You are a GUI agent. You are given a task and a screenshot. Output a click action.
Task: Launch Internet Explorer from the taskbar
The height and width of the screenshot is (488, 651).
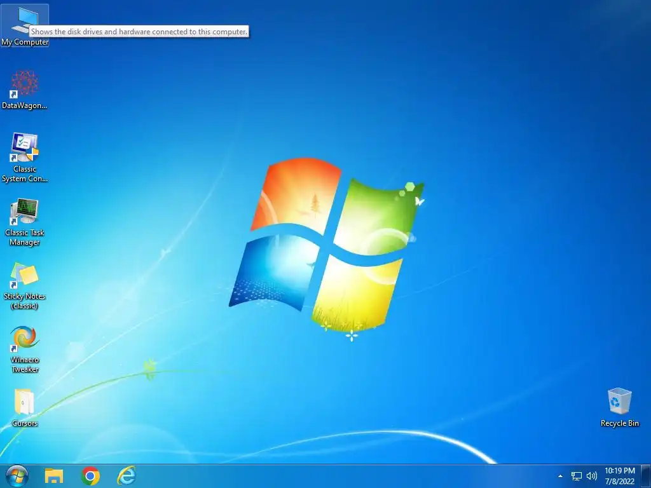127,476
